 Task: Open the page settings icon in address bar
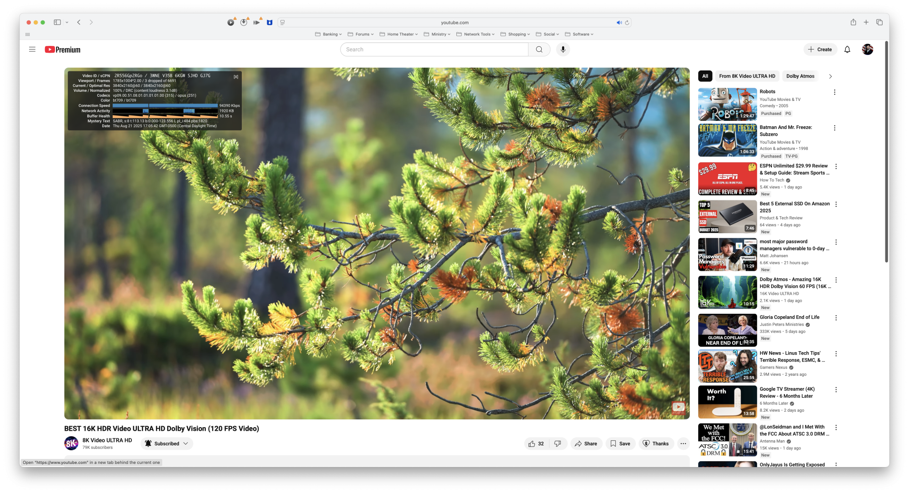coord(282,22)
